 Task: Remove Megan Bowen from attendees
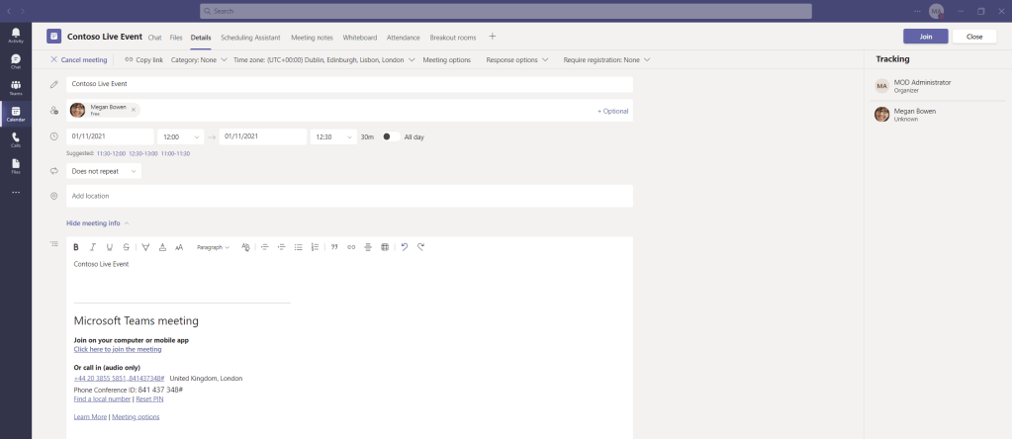pos(134,110)
